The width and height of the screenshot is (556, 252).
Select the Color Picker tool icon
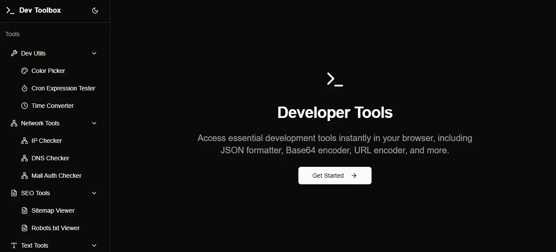click(25, 70)
